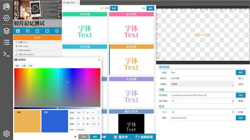This screenshot has width=250, height=140.
Task: Adjust the 单行字数 spinner arrow
Action: coord(233,100)
